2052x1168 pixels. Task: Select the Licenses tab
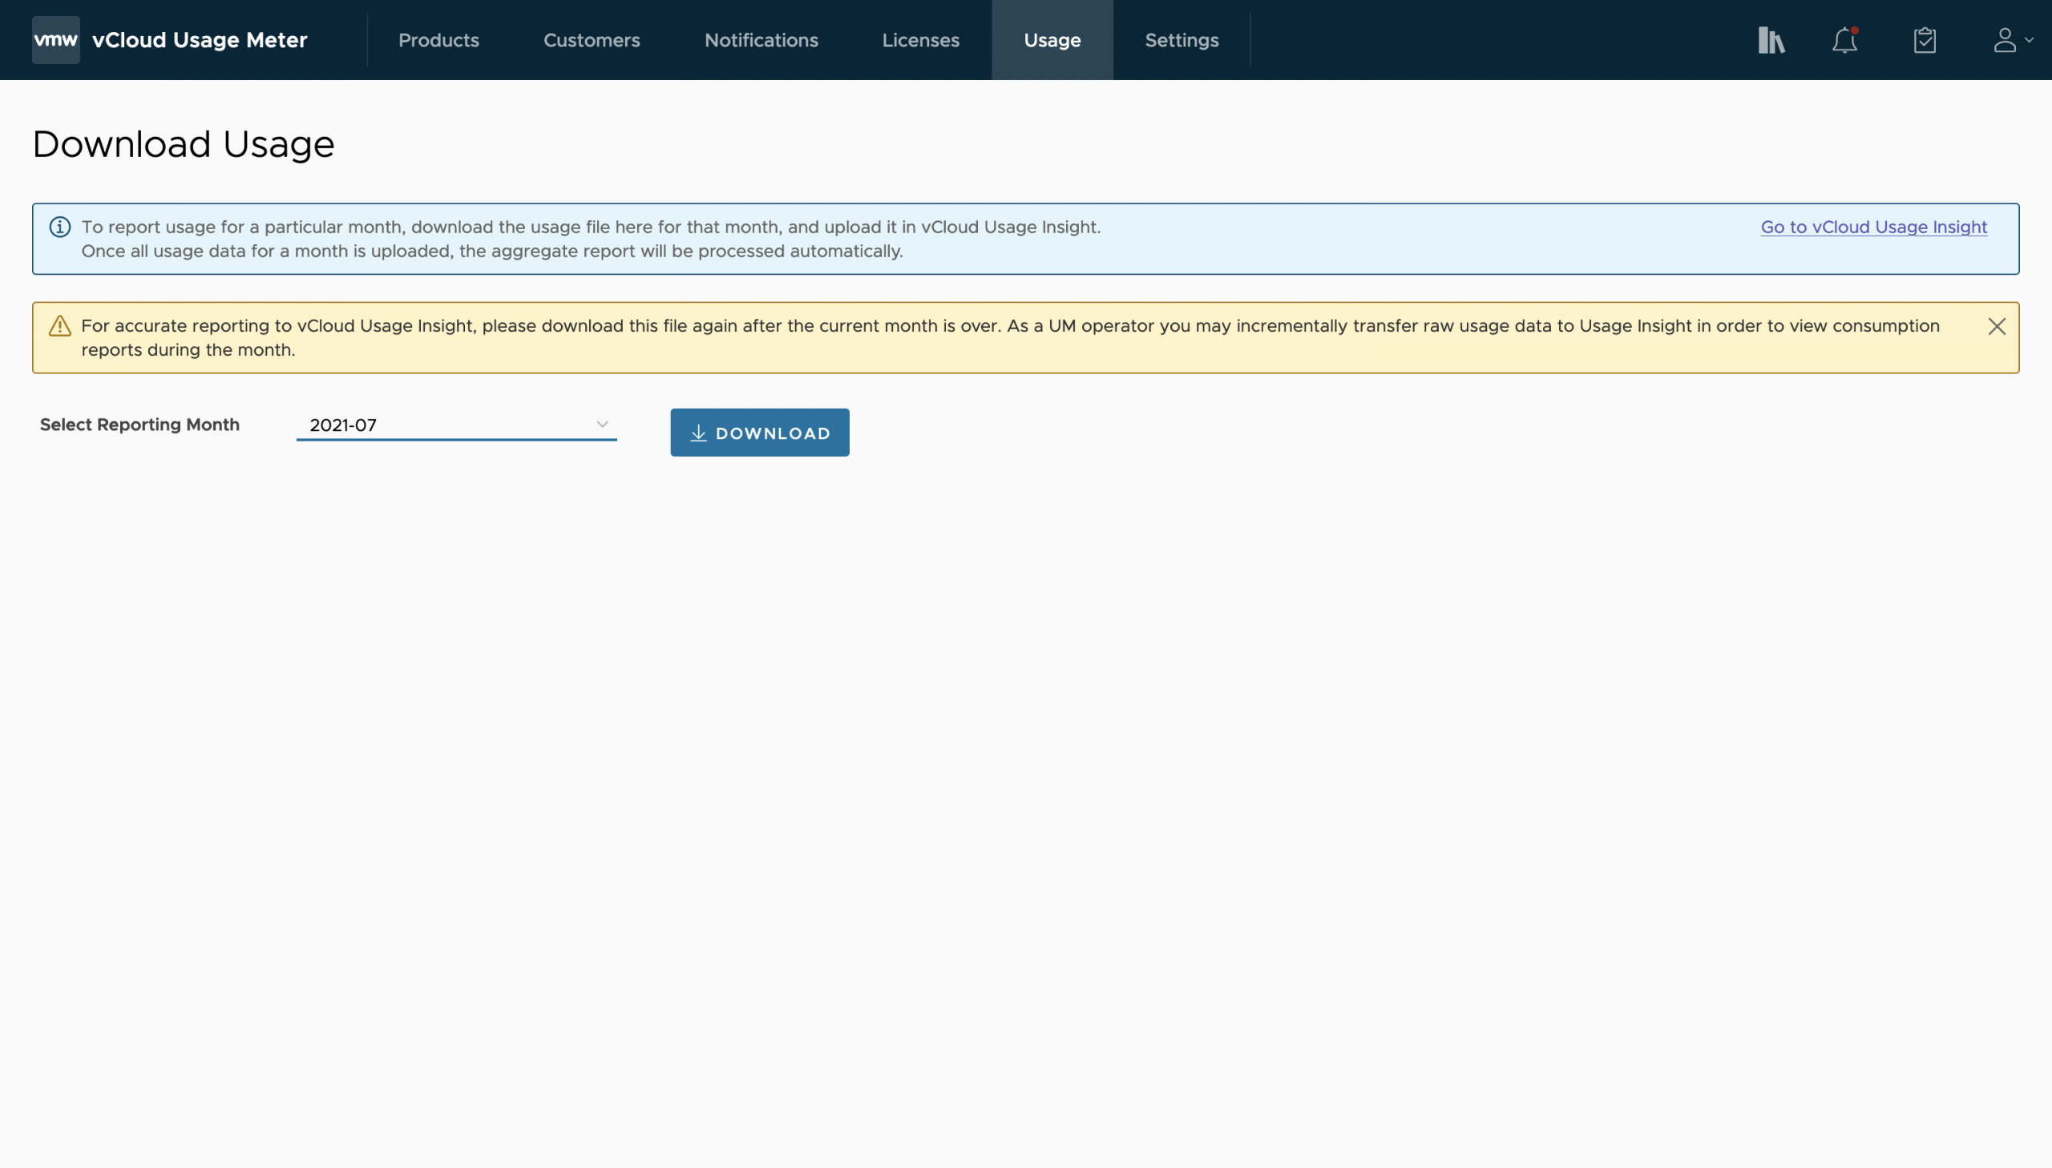(920, 40)
